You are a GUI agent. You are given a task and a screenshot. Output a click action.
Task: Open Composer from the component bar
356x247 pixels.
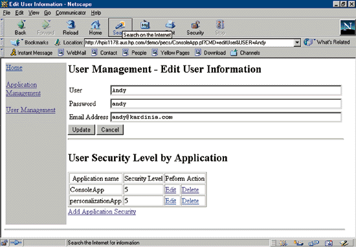pyautogui.click(x=344, y=243)
